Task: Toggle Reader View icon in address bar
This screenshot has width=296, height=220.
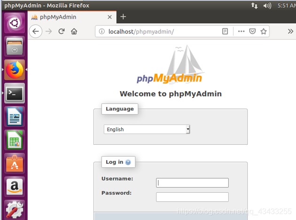Action: coord(225,31)
